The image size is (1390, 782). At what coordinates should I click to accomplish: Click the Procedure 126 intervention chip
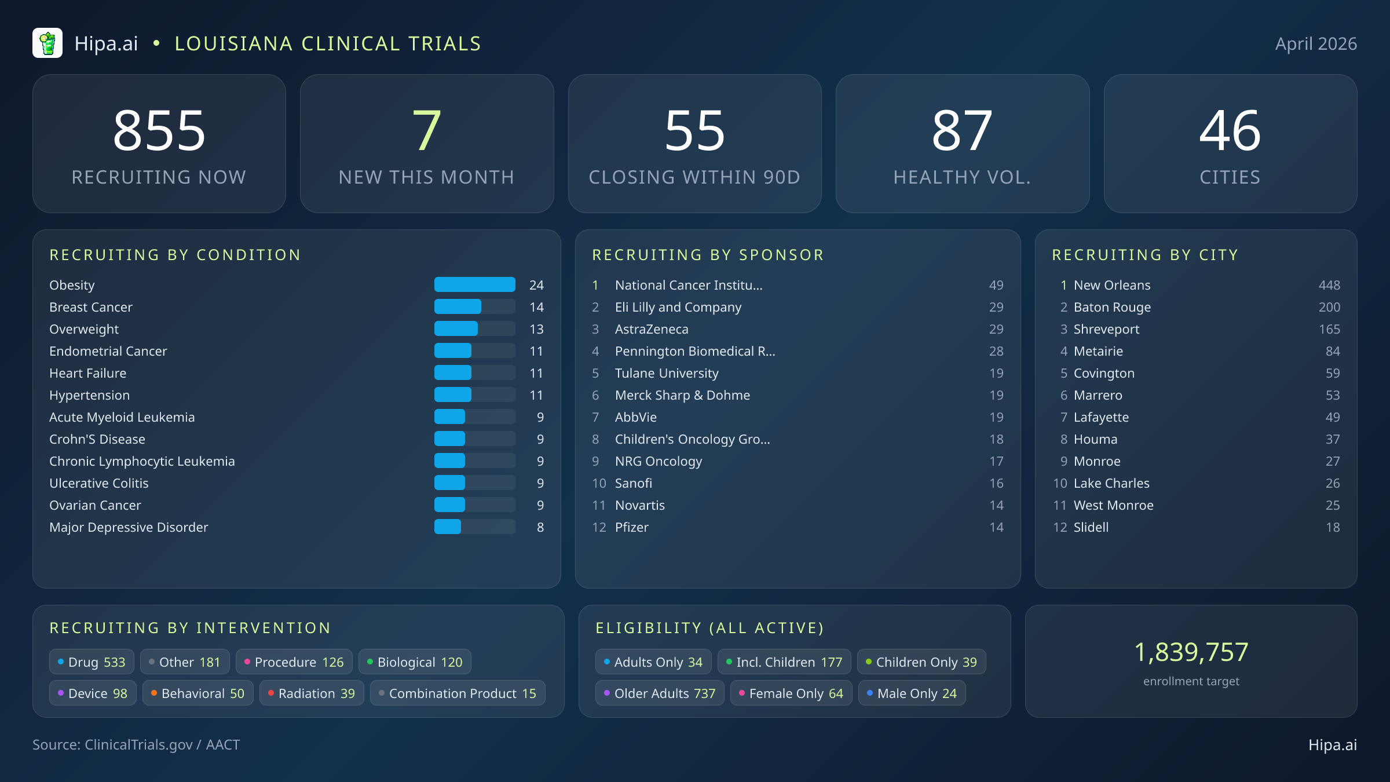pyautogui.click(x=294, y=662)
